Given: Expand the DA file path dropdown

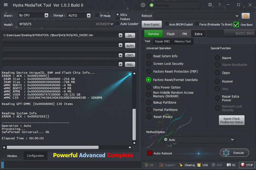Looking at the screenshot, I should 121,35.
